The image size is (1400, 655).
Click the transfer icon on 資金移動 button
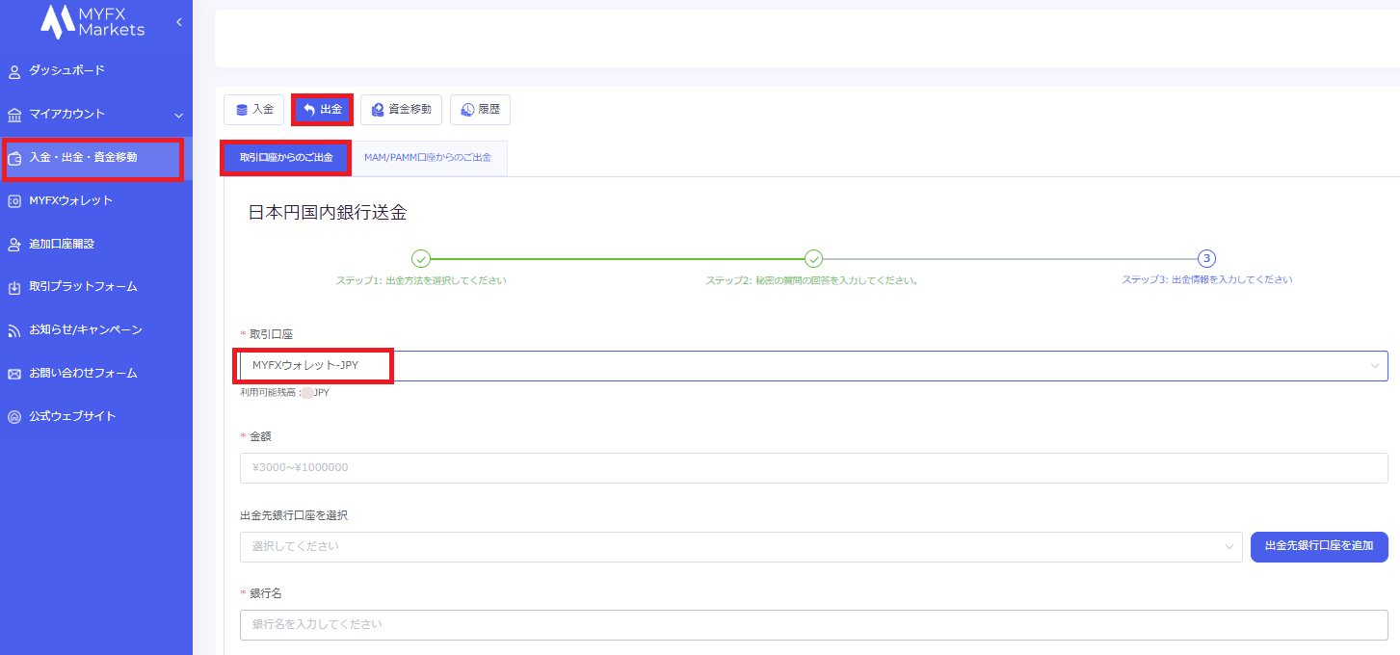coord(378,110)
